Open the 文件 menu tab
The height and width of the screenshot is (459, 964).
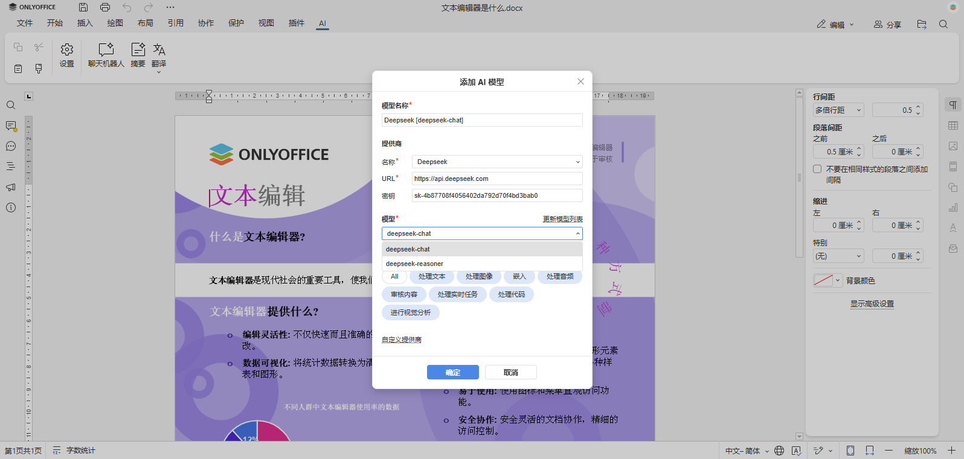pos(25,23)
